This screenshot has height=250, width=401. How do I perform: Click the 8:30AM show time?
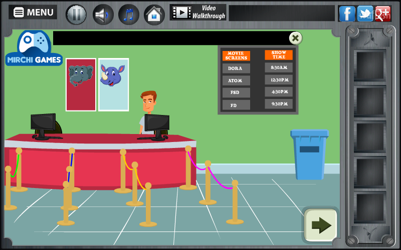point(279,67)
